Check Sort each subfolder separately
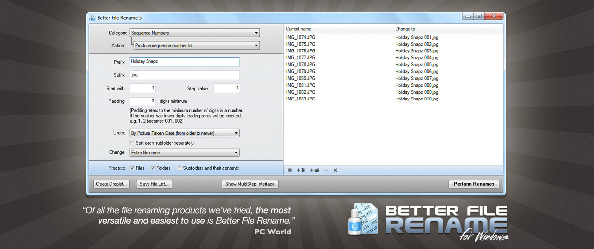Image resolution: width=594 pixels, height=249 pixels. tap(132, 143)
